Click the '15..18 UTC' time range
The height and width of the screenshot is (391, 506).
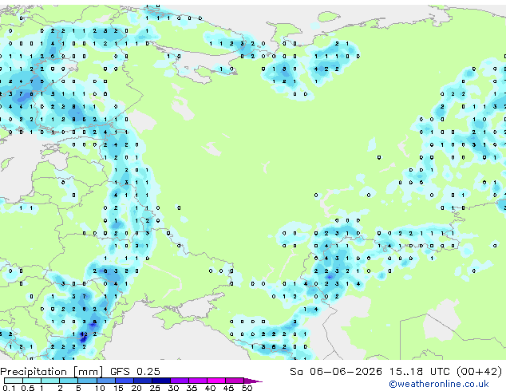pyautogui.click(x=419, y=372)
